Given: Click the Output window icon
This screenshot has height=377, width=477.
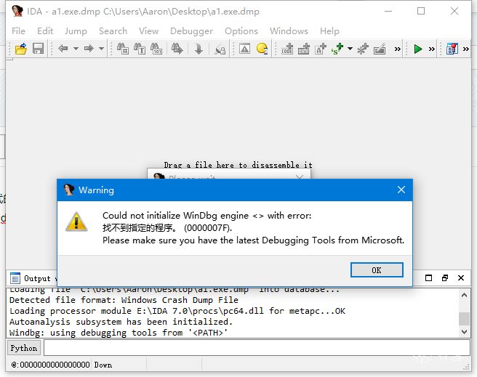Looking at the screenshot, I should [15, 278].
